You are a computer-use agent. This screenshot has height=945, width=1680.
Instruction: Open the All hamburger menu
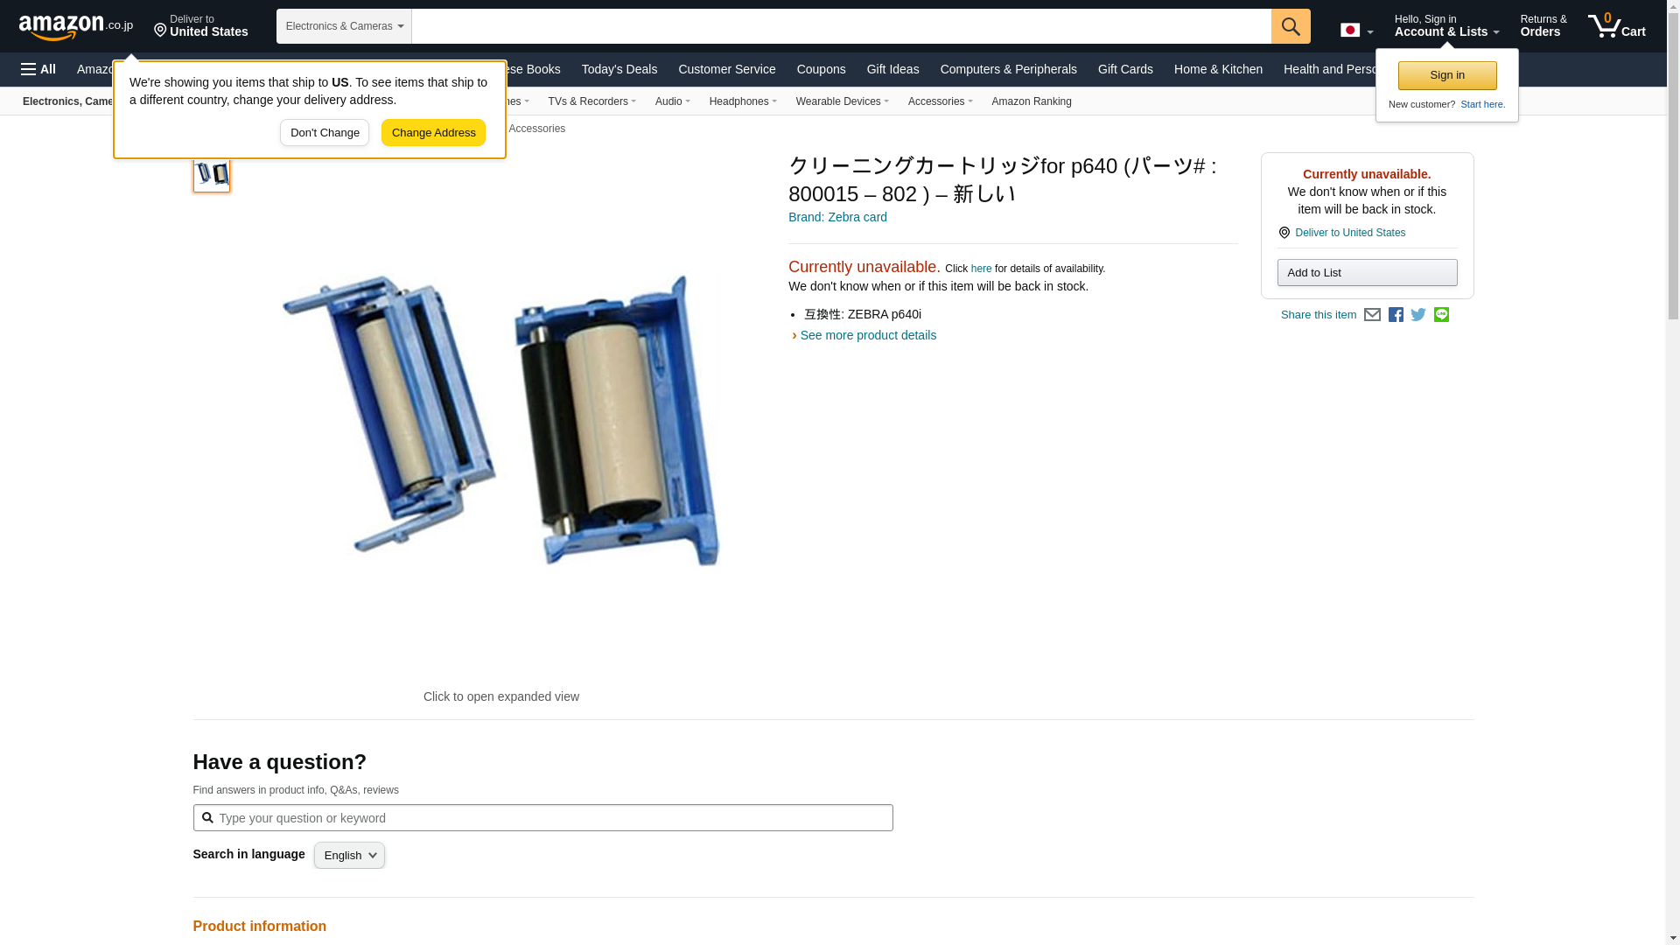[x=38, y=69]
